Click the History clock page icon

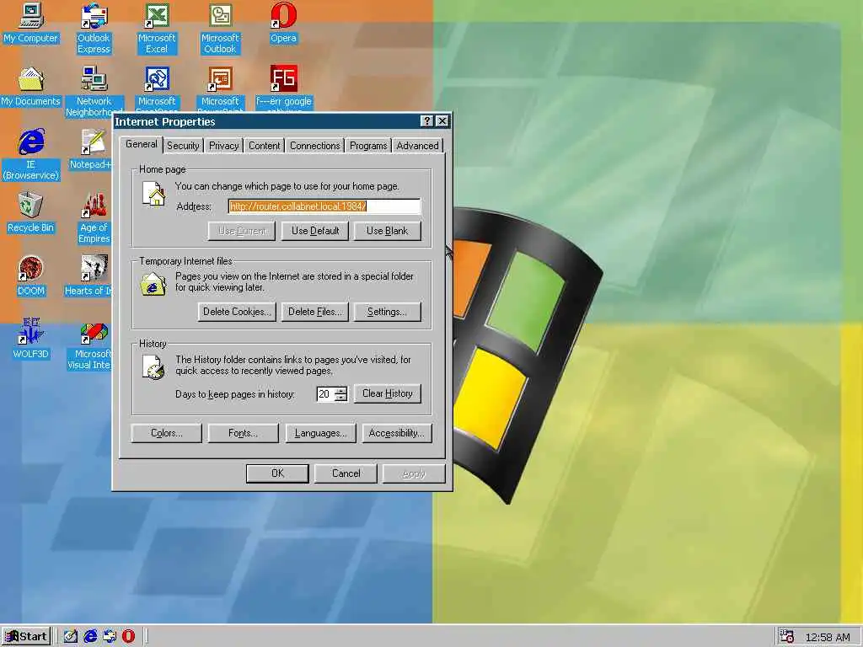click(x=153, y=367)
